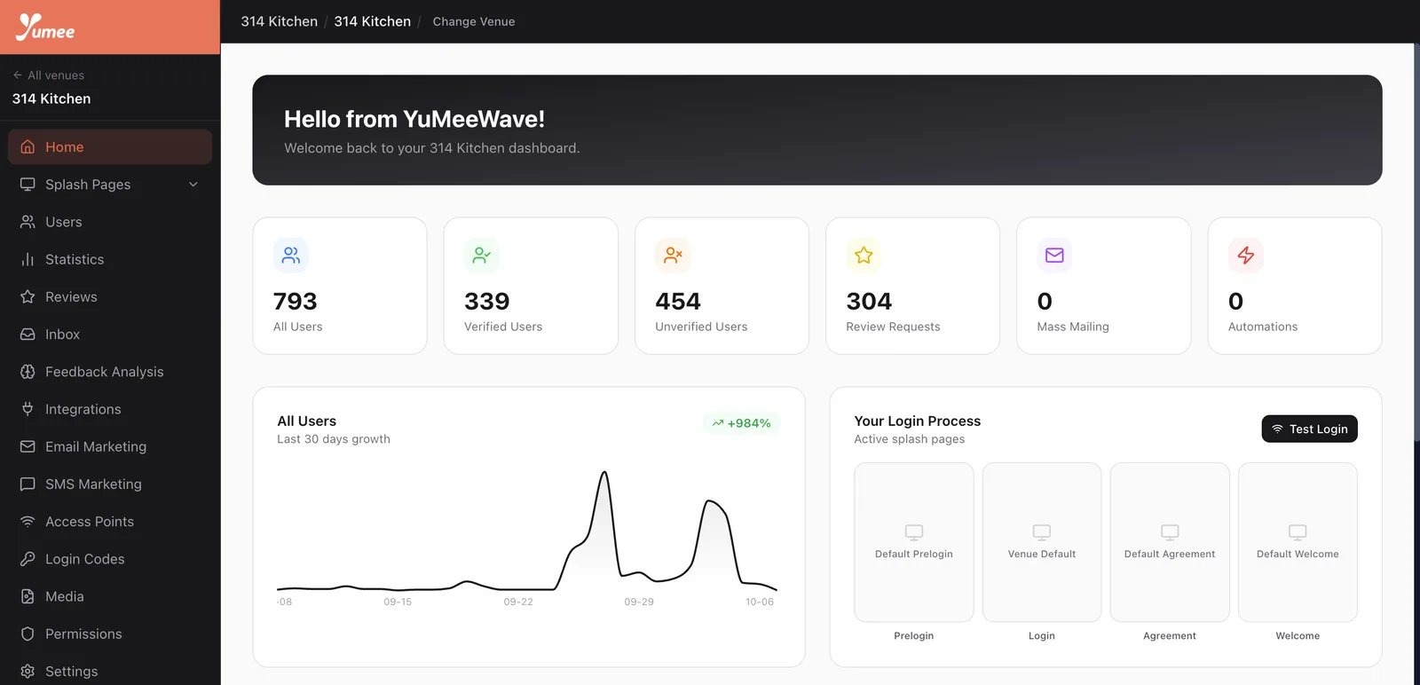Image resolution: width=1420 pixels, height=685 pixels.
Task: Go back to All venues
Action: pyautogui.click(x=49, y=75)
